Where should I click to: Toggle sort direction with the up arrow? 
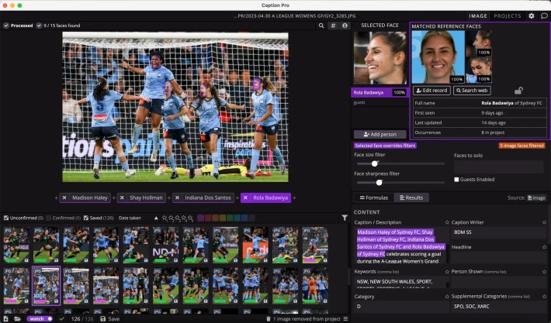[156, 218]
